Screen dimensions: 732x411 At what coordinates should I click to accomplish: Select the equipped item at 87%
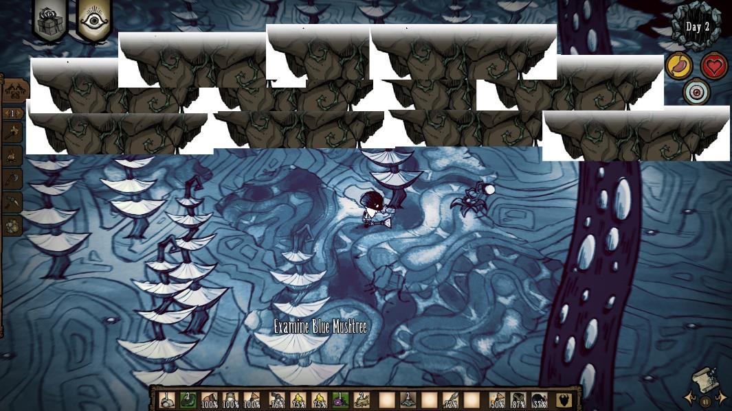(519, 400)
